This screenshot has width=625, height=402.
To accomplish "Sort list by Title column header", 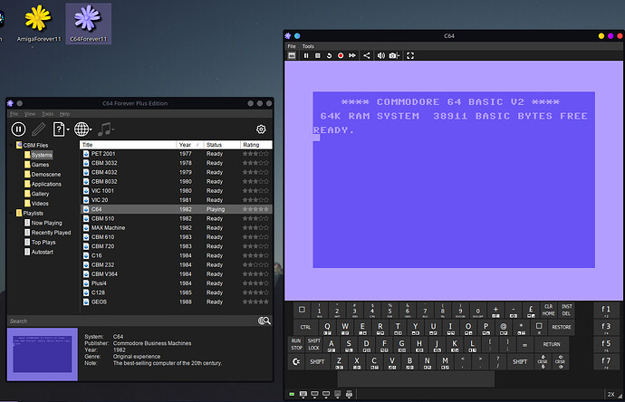I will point(128,145).
